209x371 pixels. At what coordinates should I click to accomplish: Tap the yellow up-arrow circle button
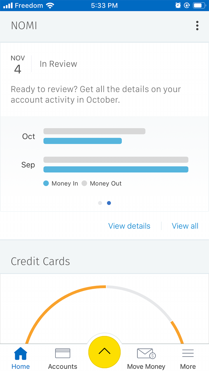[105, 352]
